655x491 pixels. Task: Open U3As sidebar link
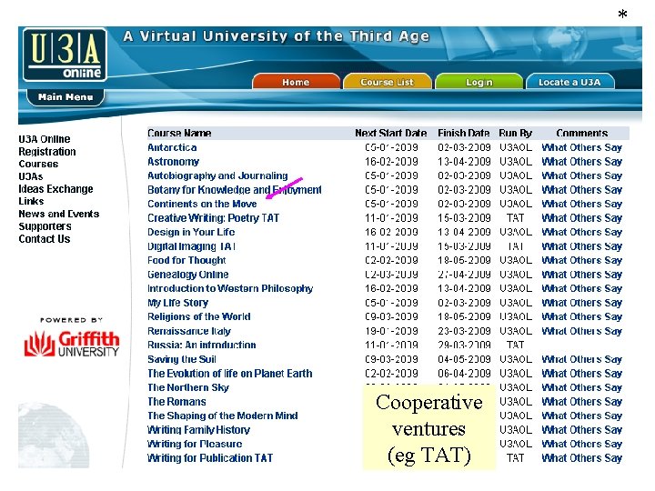(31, 176)
